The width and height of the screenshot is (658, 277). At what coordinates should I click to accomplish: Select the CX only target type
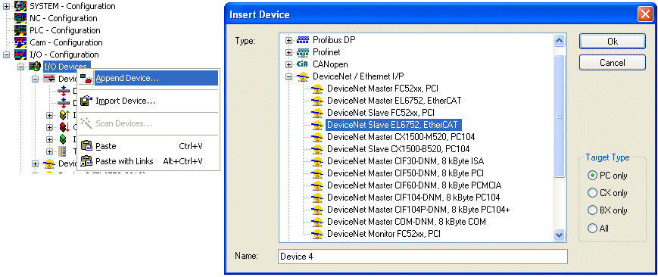(x=592, y=193)
